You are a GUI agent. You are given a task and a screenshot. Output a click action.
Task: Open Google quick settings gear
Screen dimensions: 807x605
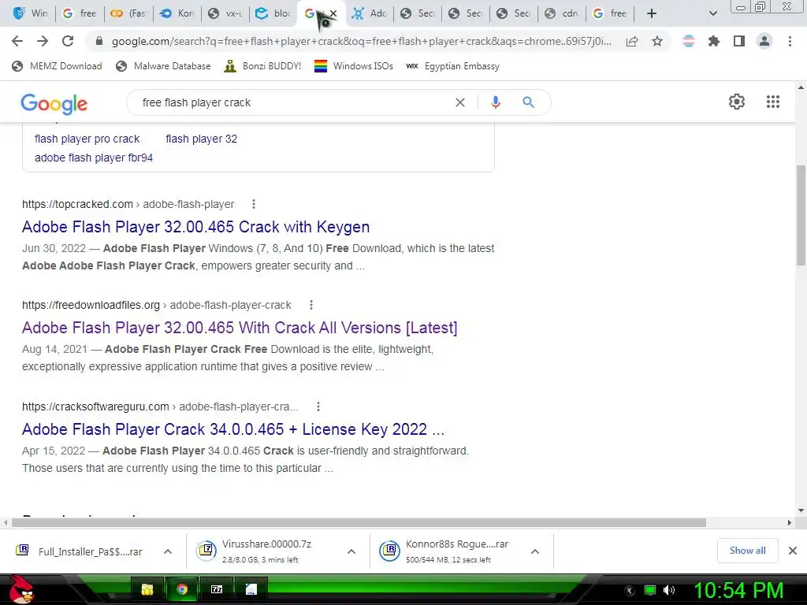coord(737,102)
